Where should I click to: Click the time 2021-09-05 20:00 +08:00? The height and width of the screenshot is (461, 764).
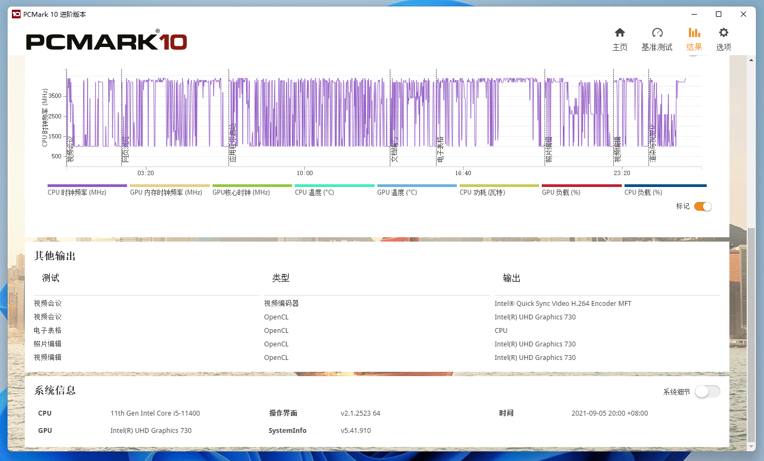609,413
